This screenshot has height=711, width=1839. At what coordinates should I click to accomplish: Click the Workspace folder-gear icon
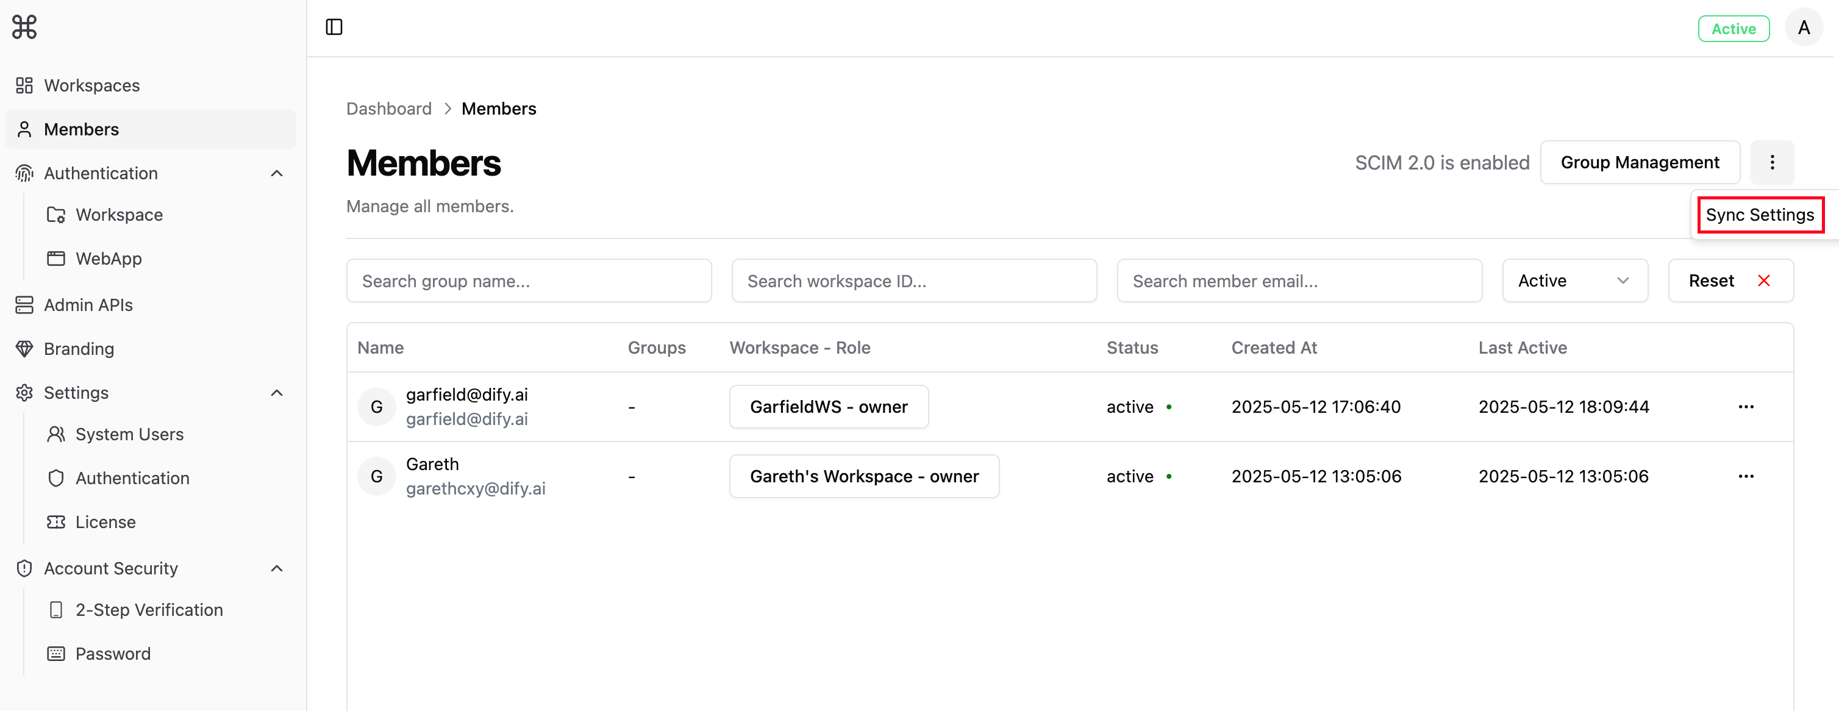pos(55,215)
